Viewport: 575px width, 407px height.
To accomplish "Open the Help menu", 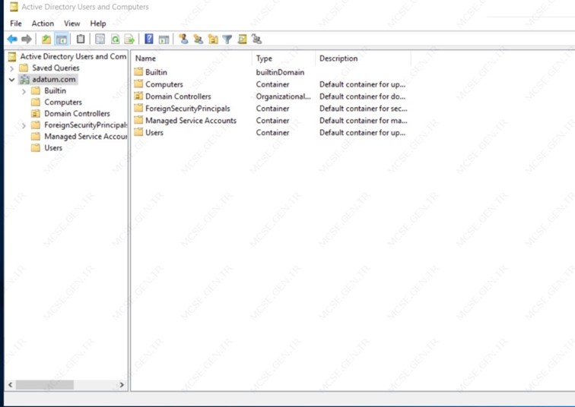I will [98, 24].
